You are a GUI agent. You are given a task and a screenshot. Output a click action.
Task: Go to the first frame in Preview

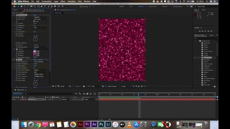click(x=199, y=31)
